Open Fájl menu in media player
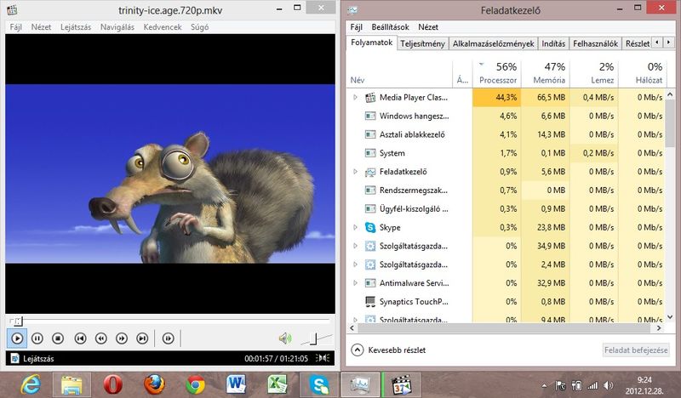 coord(15,27)
